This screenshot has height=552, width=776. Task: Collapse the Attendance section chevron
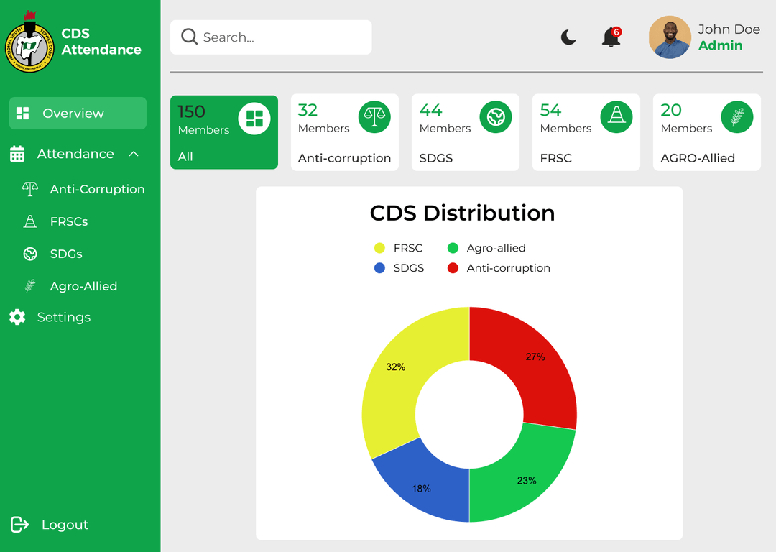coord(133,154)
